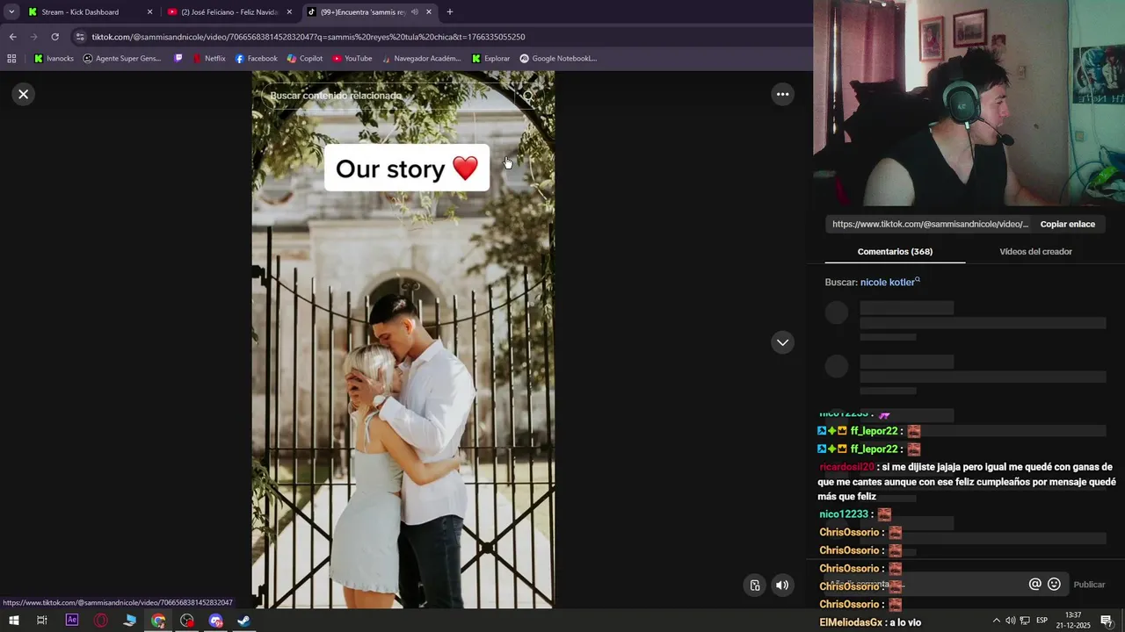Go to next video with down chevron
Image resolution: width=1125 pixels, height=632 pixels.
coord(782,342)
